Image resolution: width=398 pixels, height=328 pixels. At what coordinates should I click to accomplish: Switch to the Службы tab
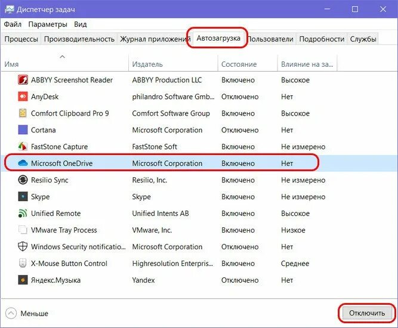pyautogui.click(x=363, y=39)
